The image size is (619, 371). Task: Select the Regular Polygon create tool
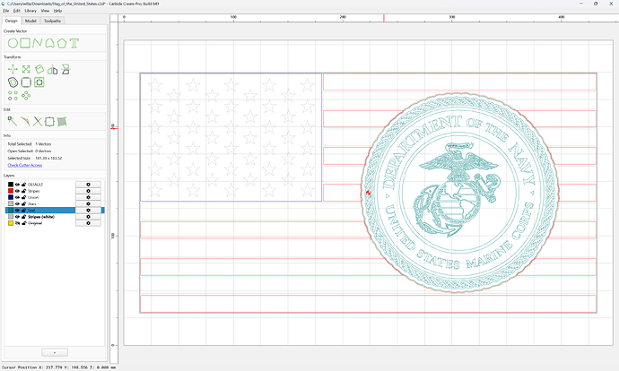[62, 43]
